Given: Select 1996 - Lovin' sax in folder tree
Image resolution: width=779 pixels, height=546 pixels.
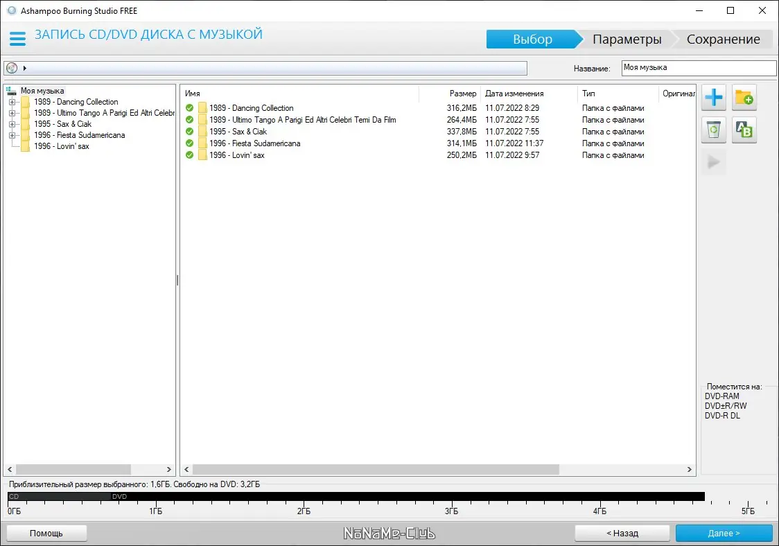Looking at the screenshot, I should pyautogui.click(x=62, y=146).
